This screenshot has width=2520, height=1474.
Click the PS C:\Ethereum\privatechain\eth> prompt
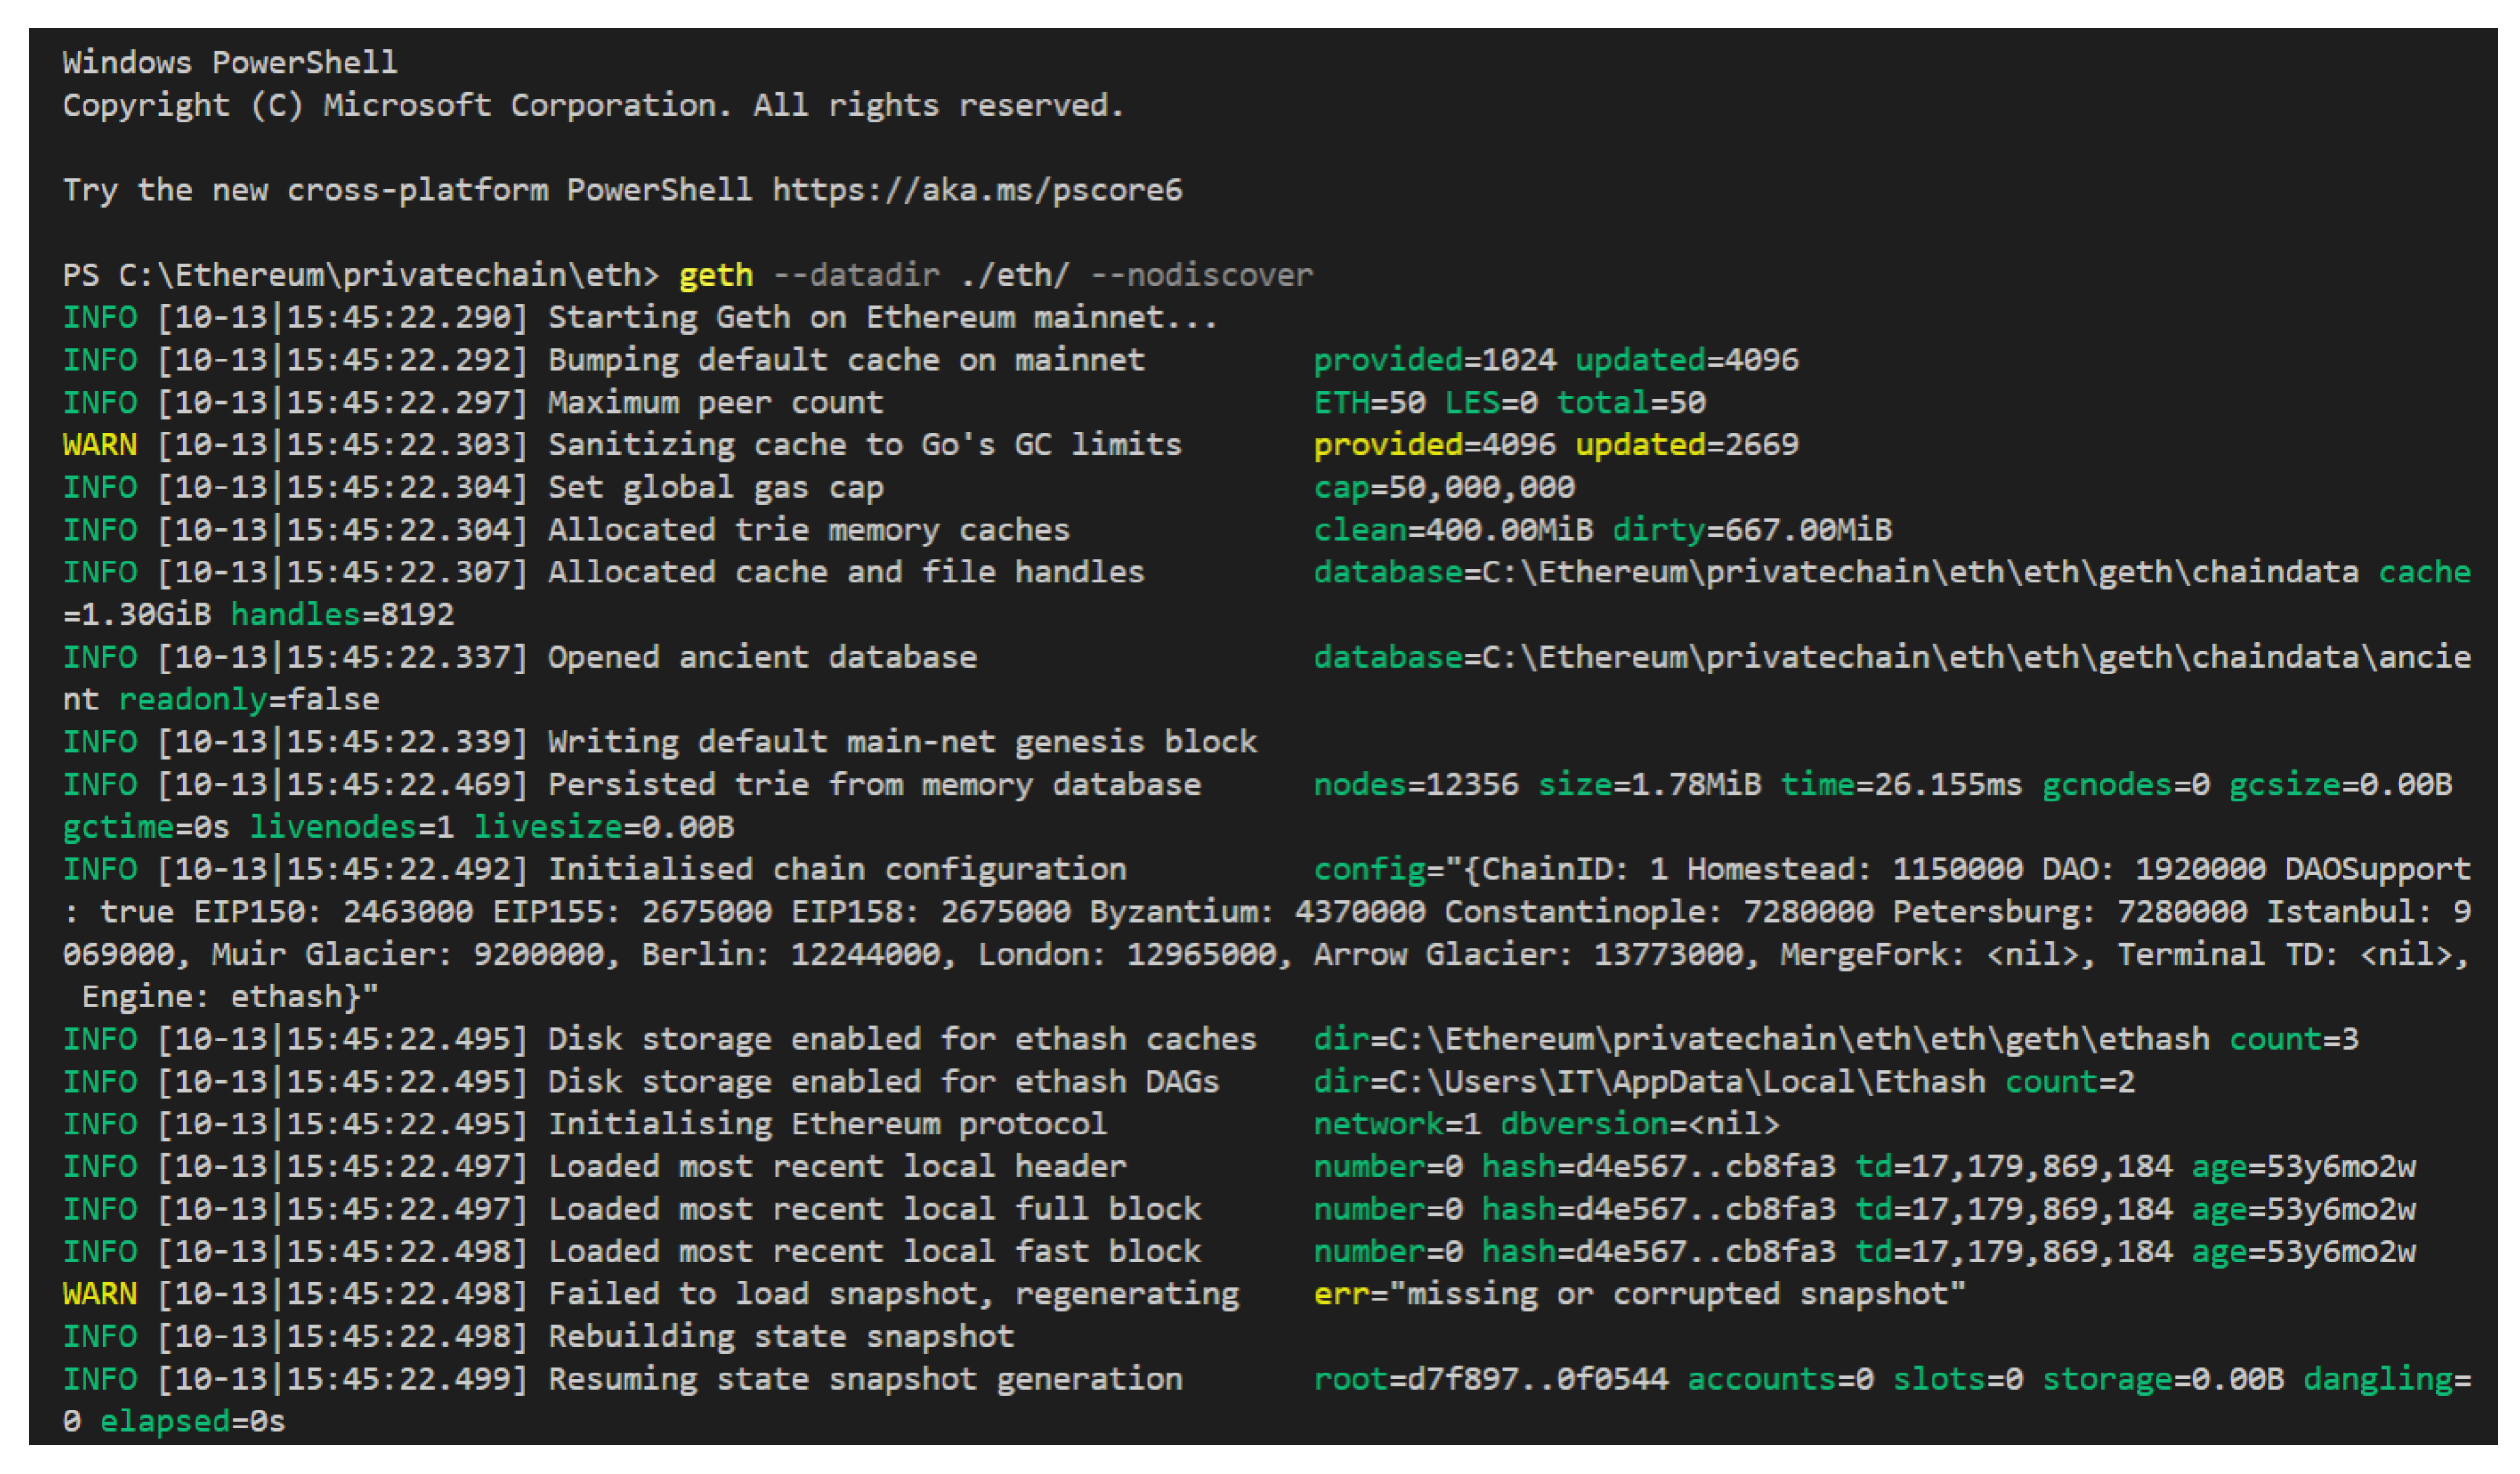point(360,275)
